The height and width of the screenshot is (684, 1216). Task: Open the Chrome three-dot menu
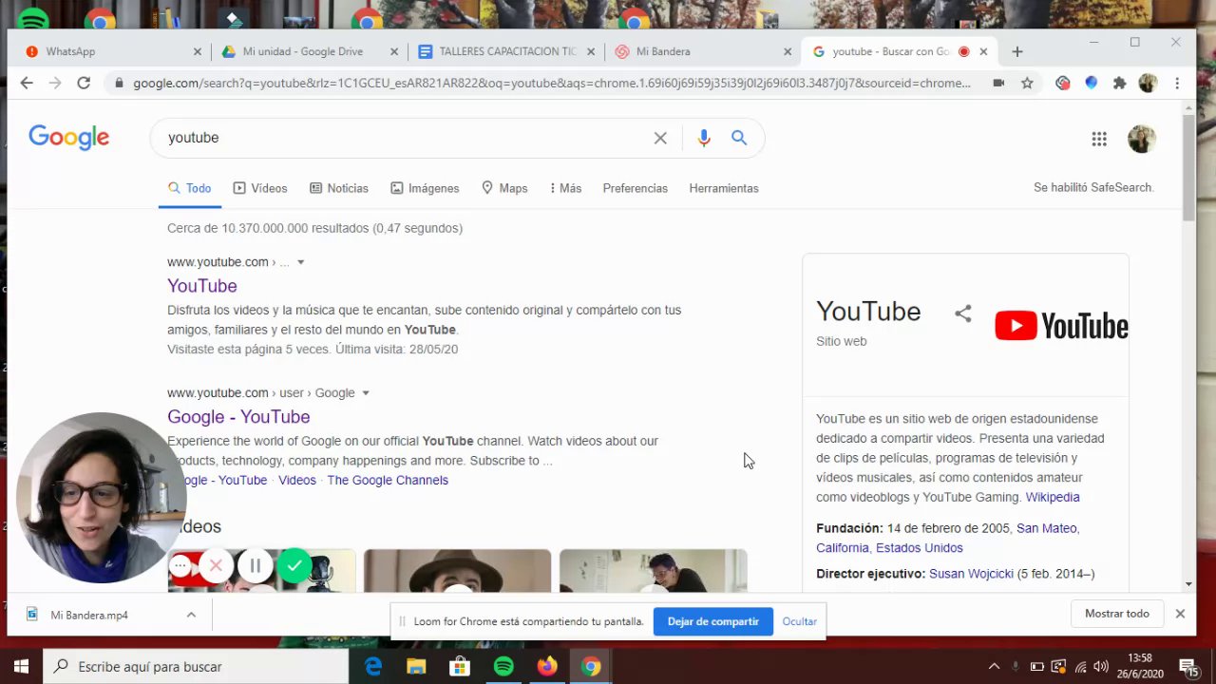point(1177,84)
